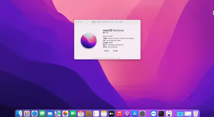This screenshot has height=117, width=214.
Task: Open the minimized window thumbnail in Dock
Action: click(x=188, y=114)
